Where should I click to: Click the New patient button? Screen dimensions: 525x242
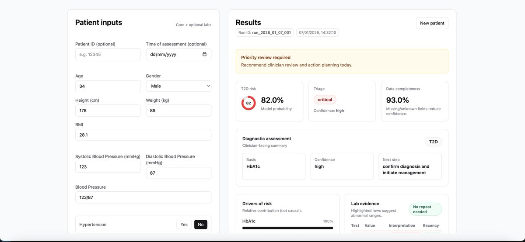(x=432, y=23)
